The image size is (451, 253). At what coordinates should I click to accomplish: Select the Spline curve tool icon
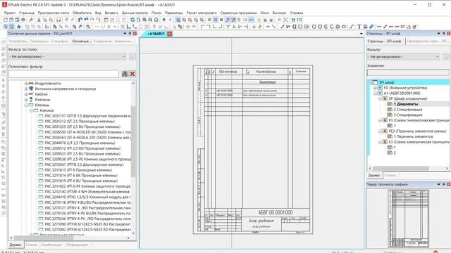pyautogui.click(x=352, y=27)
